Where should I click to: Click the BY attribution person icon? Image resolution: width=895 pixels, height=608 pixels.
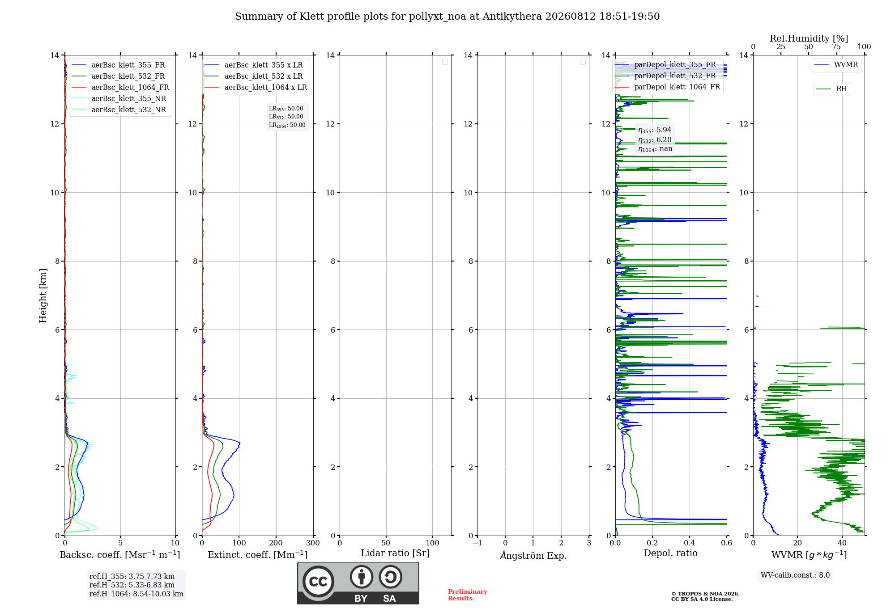point(362,577)
